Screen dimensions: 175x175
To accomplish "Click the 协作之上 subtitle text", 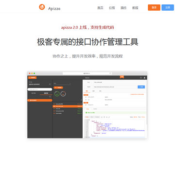I will click(87, 56).
